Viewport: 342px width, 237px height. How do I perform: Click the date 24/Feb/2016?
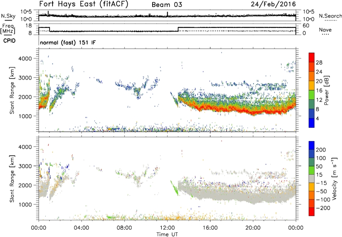tap(273, 4)
